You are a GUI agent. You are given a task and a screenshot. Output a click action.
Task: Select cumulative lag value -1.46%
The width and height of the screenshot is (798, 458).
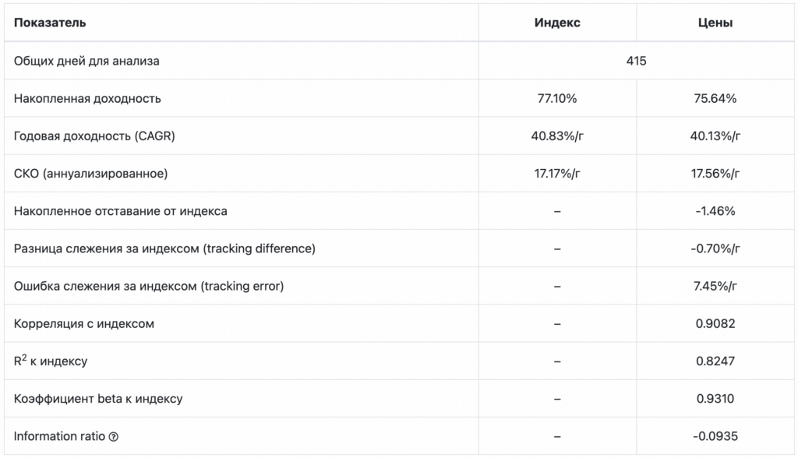coord(715,211)
